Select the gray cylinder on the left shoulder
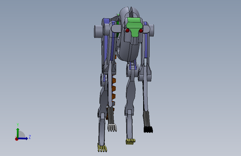The width and height of the screenshot is (241, 156). (98, 32)
